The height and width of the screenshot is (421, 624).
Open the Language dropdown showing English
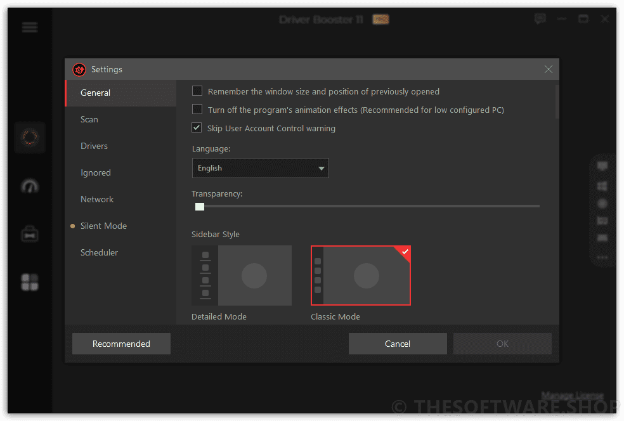coord(260,168)
